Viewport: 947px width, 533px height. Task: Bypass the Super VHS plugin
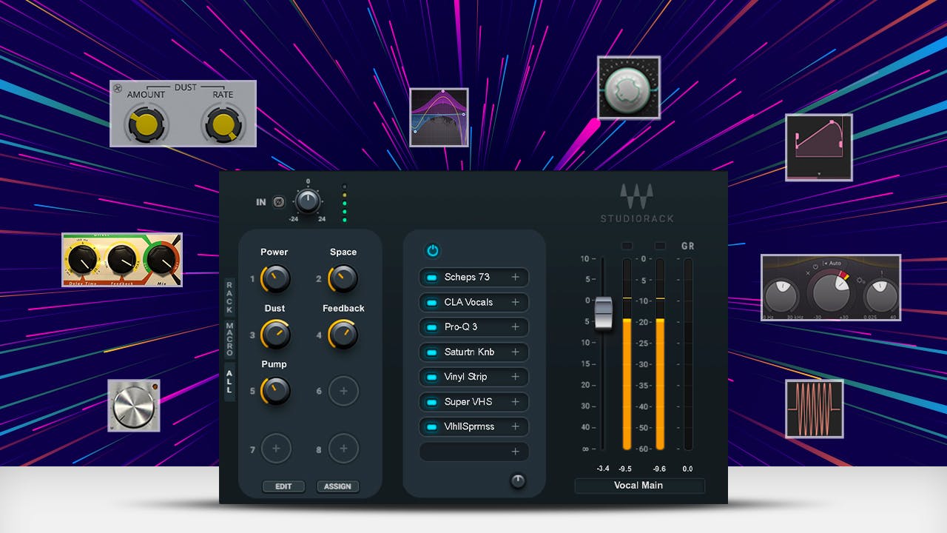click(430, 402)
